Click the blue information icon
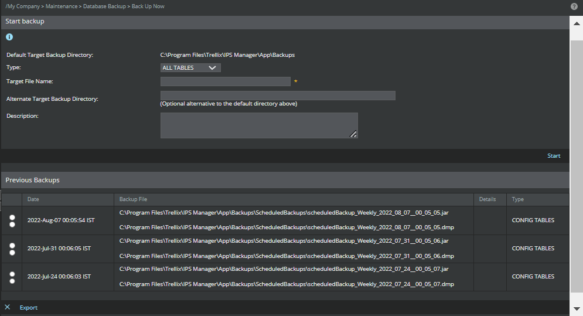 [9, 37]
